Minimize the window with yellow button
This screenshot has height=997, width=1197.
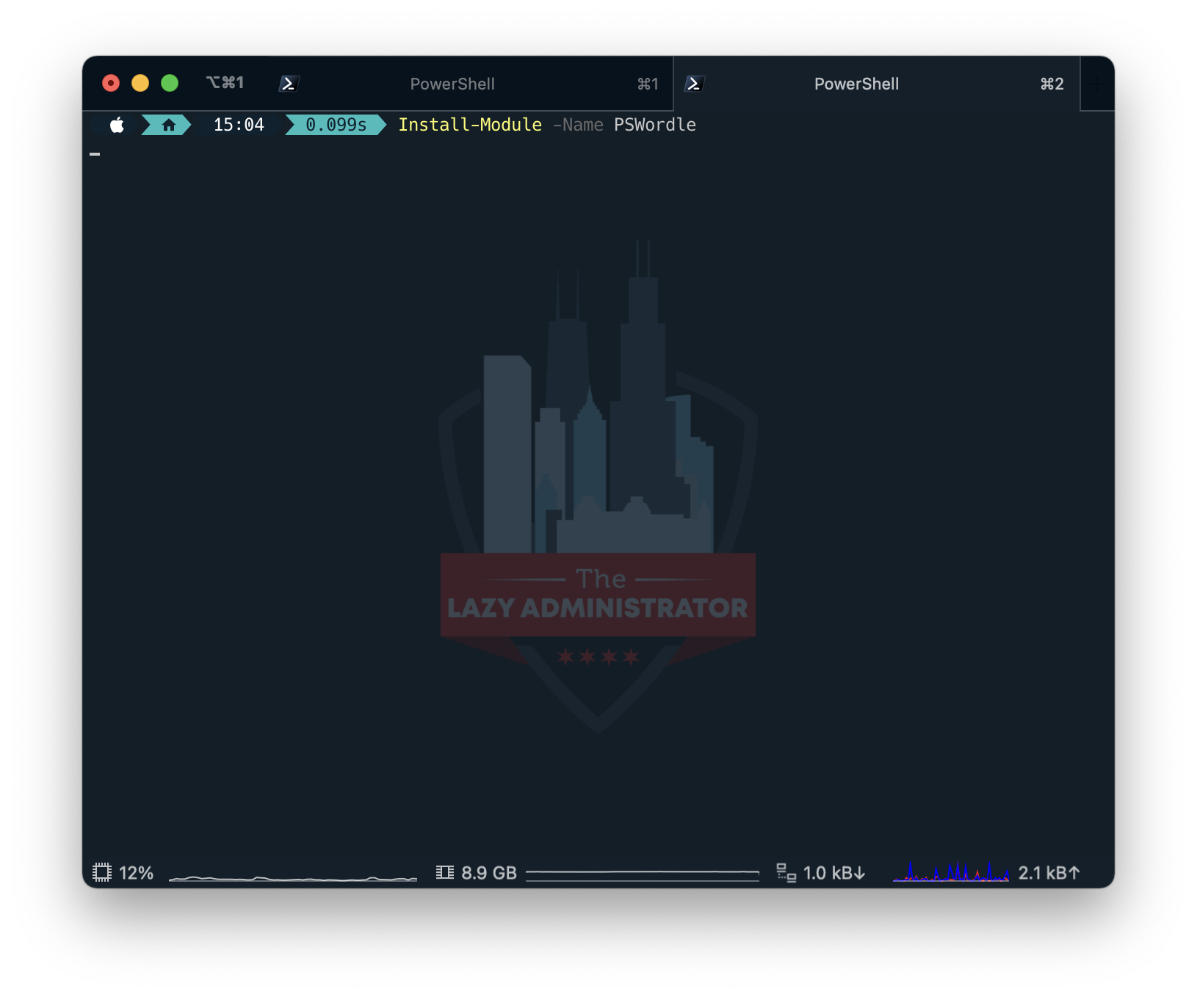(x=140, y=83)
